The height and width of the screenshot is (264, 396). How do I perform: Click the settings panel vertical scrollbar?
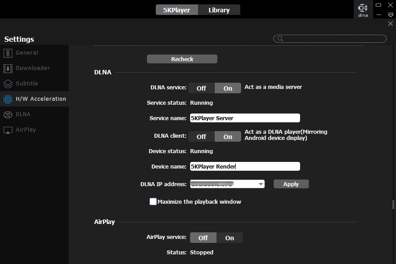pyautogui.click(x=393, y=205)
